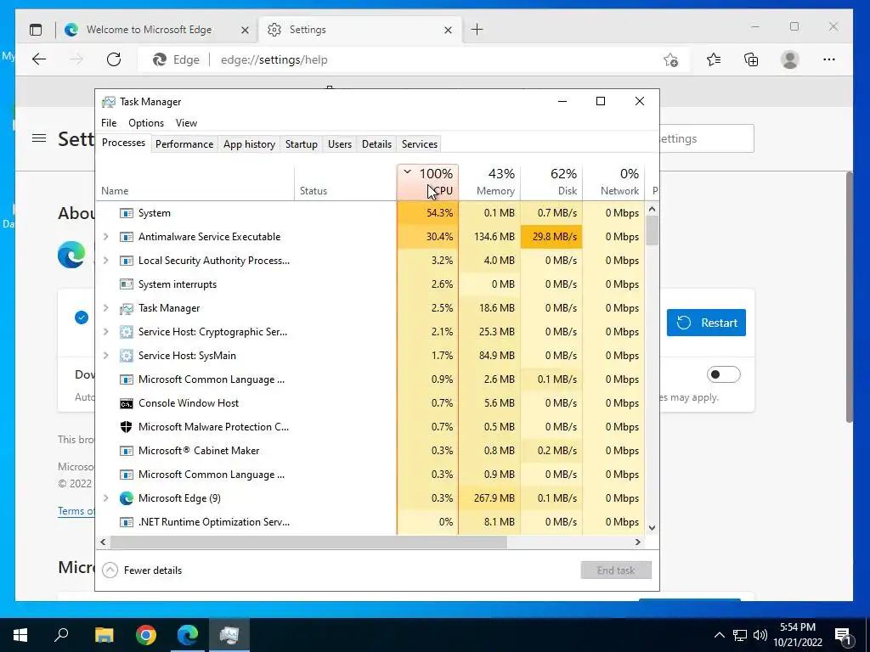Screen dimensions: 870x652
Task: Click Edge back navigation arrow
Action: (x=39, y=59)
